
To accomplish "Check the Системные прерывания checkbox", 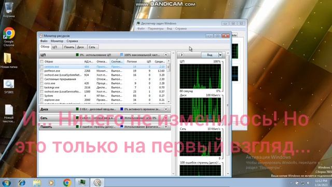I will pos(41,79).
